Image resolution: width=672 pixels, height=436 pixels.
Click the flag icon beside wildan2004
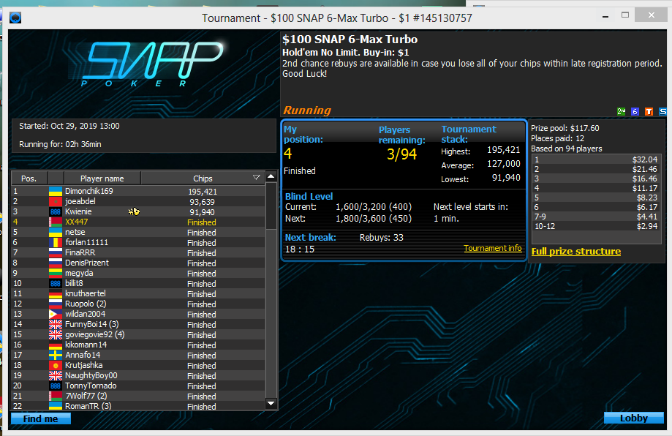56,315
